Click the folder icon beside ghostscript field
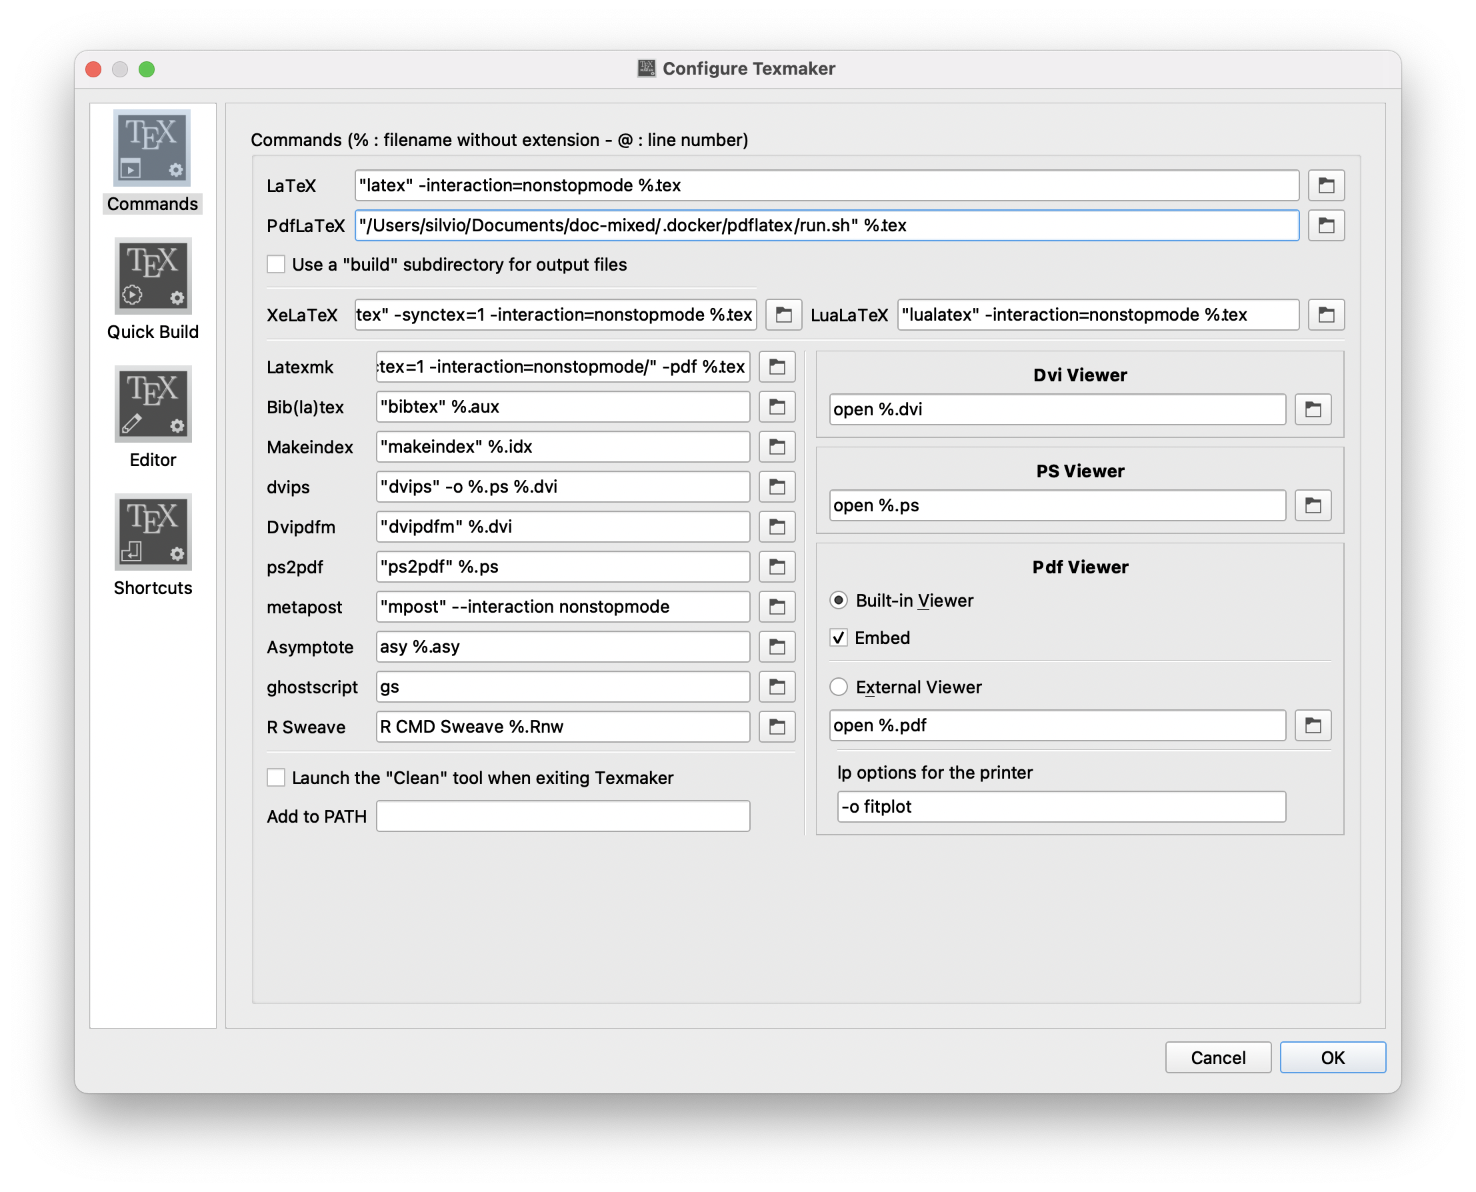This screenshot has height=1192, width=1476. pos(777,687)
